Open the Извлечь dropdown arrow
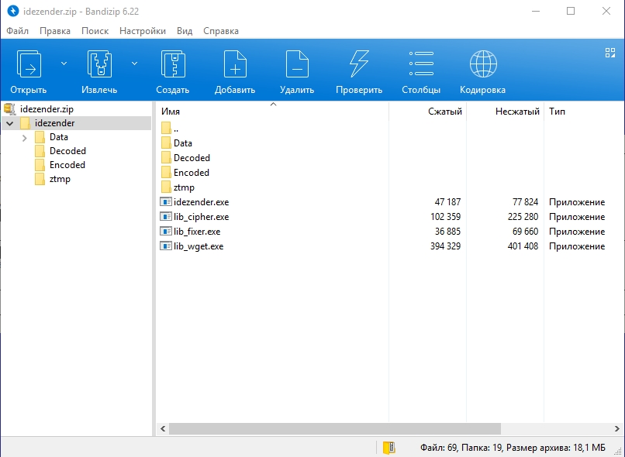 point(135,64)
